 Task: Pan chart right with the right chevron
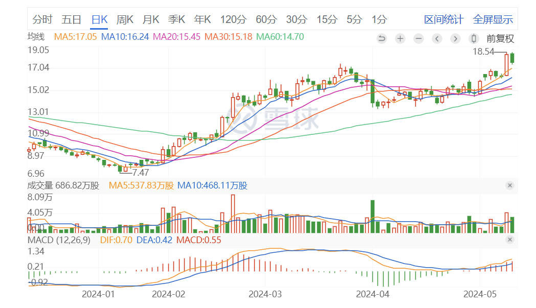(x=455, y=38)
